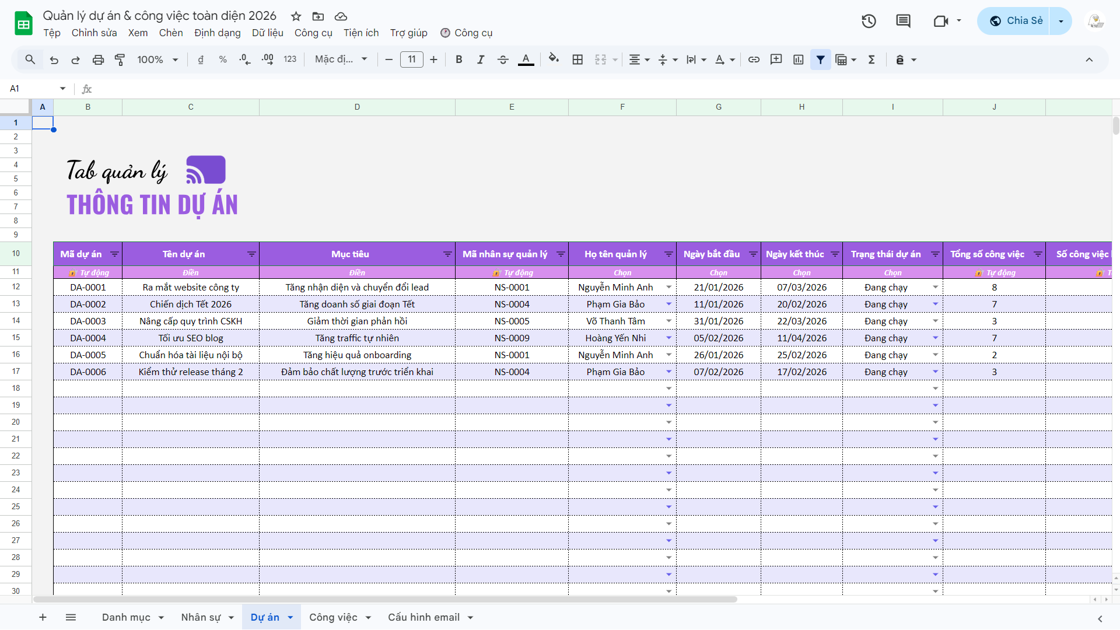The width and height of the screenshot is (1120, 630).
Task: Click the insert link icon
Action: 754,60
